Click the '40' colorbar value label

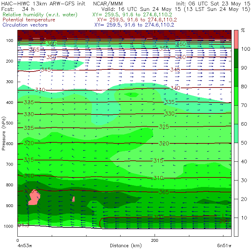[244, 162]
